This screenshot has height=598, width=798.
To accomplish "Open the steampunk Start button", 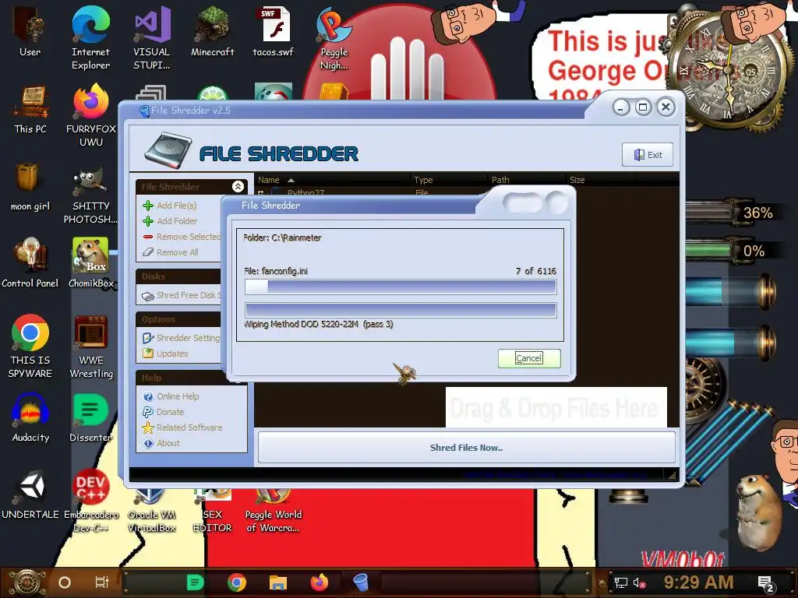I will (x=26, y=582).
